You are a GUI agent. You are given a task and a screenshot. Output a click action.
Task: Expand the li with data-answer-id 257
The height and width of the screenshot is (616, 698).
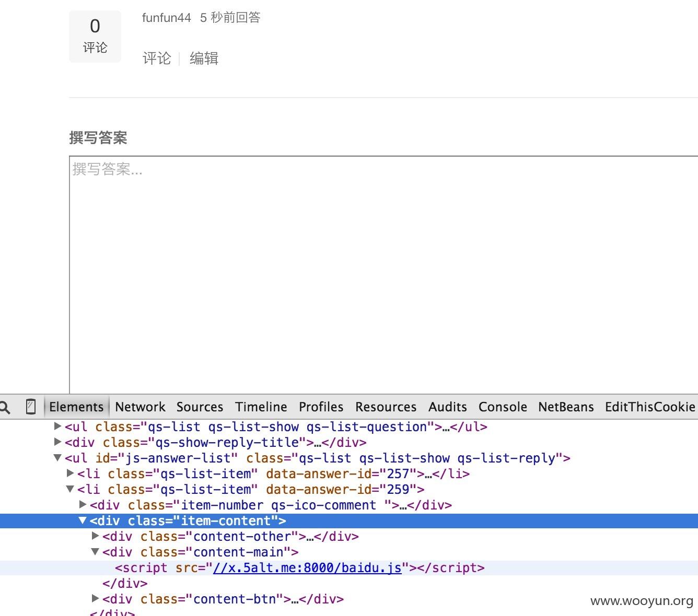[71, 473]
